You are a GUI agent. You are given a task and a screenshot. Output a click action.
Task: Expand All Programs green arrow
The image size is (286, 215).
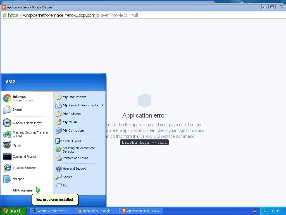38,190
